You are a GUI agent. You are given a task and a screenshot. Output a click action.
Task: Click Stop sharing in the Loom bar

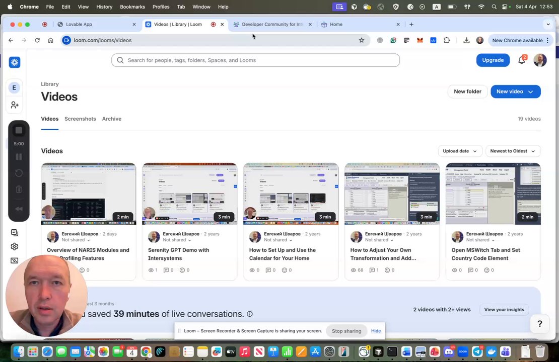pyautogui.click(x=346, y=331)
